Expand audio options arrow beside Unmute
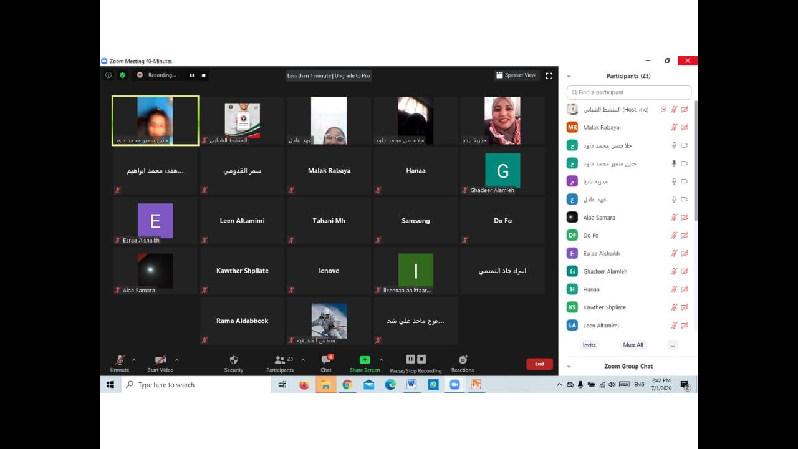The width and height of the screenshot is (798, 449). pyautogui.click(x=133, y=360)
